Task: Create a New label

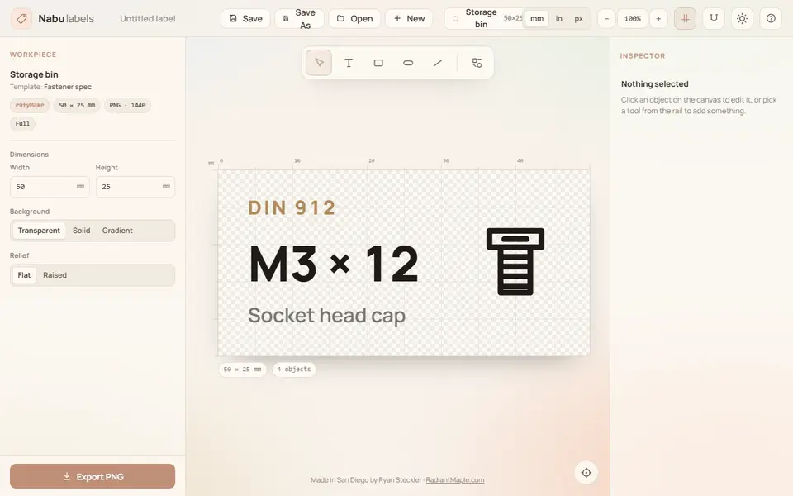Action: click(409, 19)
